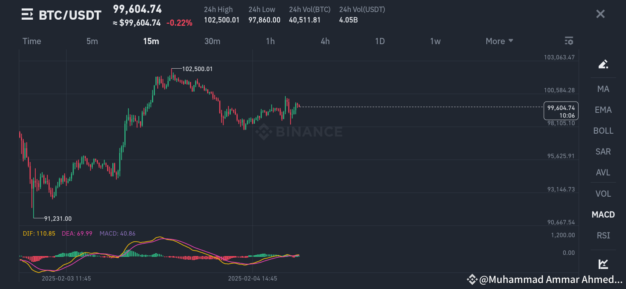The image size is (626, 289).
Task: Enable the BOLL indicator
Action: [603, 130]
